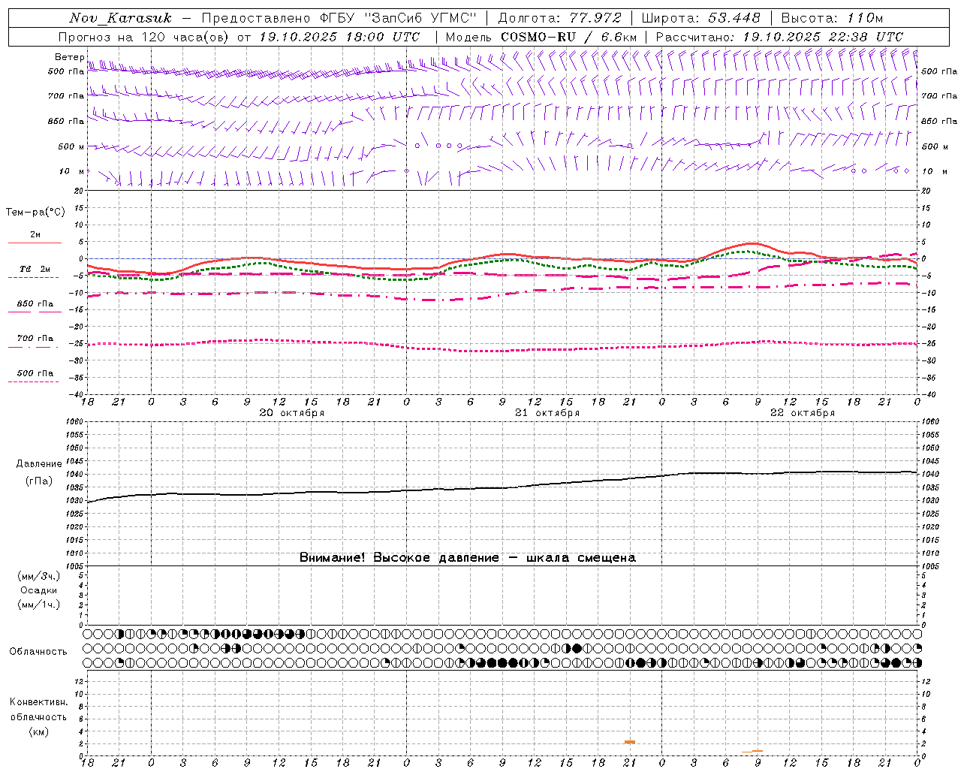Click the date label 21 октября

click(547, 413)
